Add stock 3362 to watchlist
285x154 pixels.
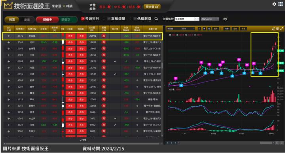pyautogui.click(x=9, y=131)
